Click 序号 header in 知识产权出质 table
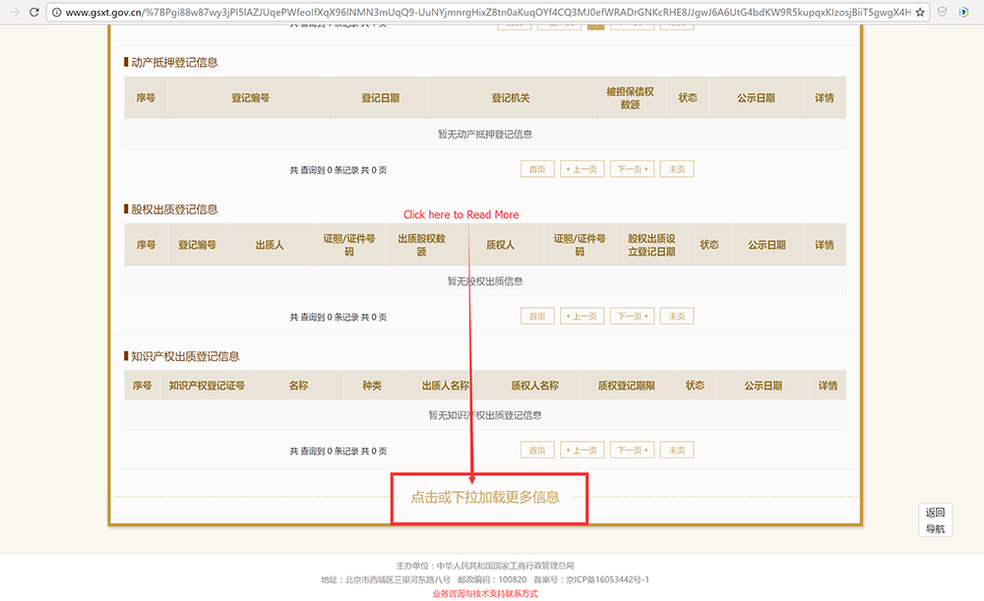This screenshot has width=984, height=601. coord(142,386)
